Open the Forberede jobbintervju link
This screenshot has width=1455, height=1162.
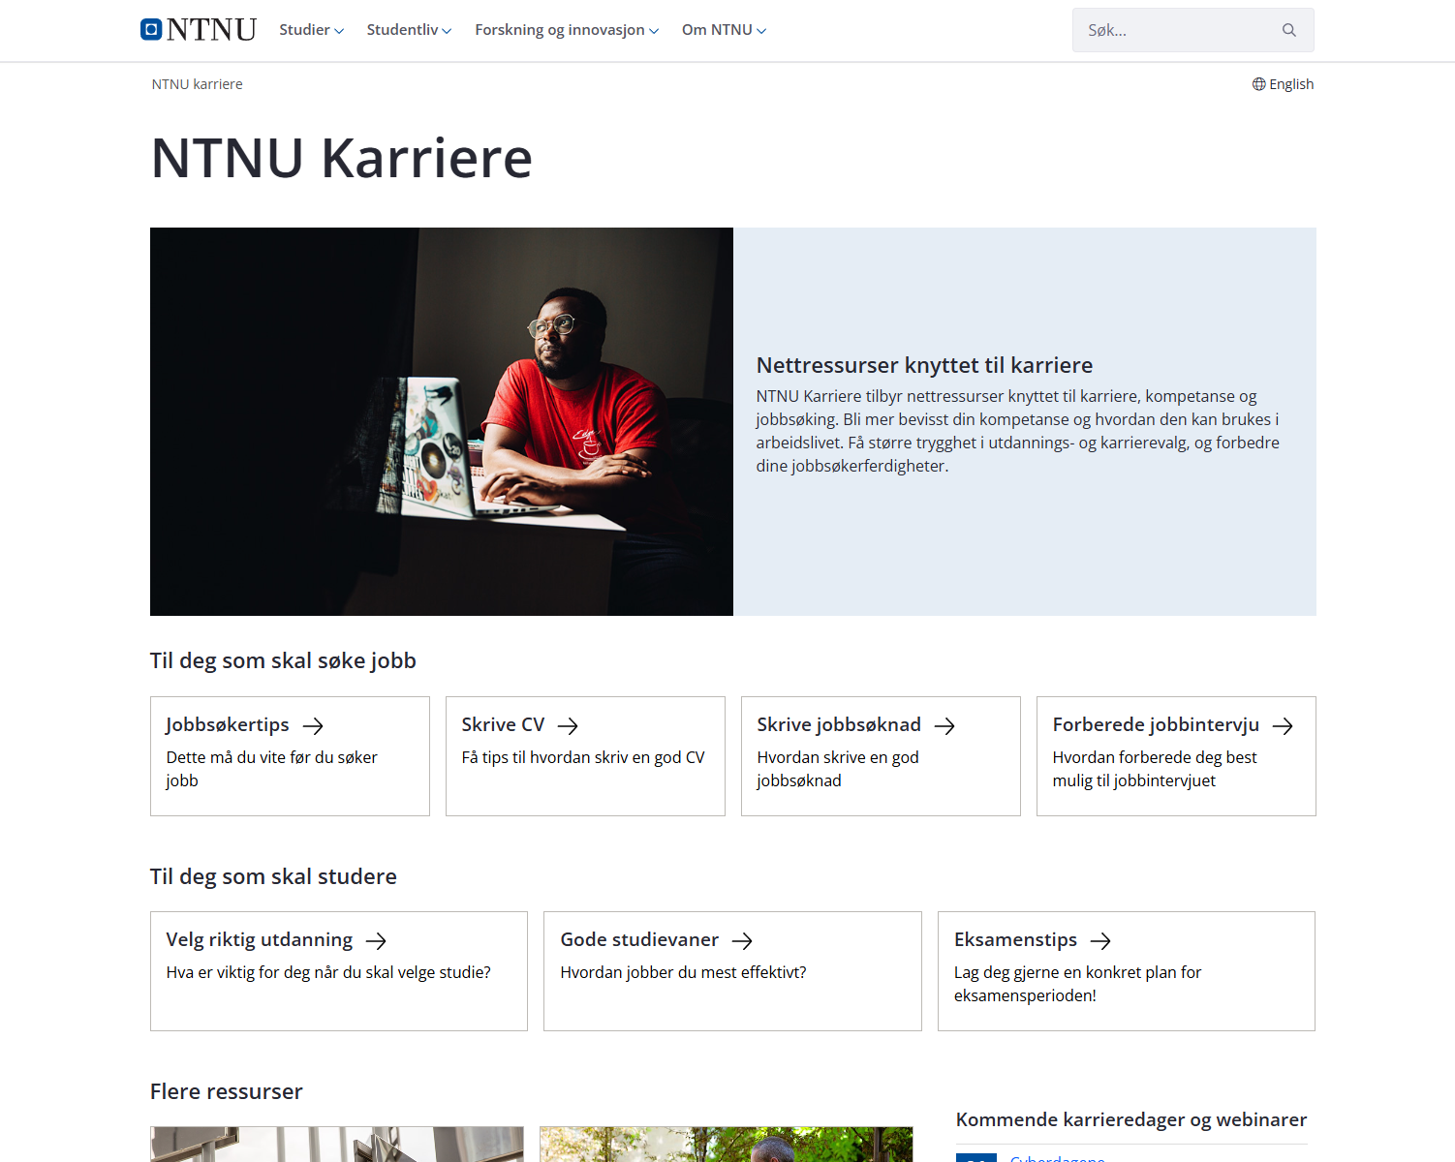[1156, 724]
